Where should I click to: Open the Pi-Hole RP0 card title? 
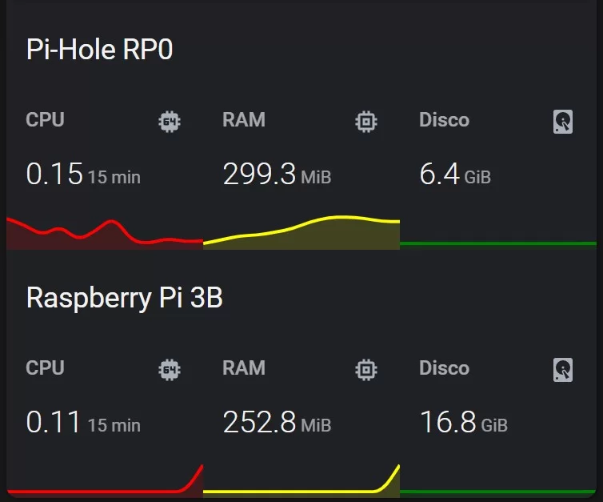[100, 50]
